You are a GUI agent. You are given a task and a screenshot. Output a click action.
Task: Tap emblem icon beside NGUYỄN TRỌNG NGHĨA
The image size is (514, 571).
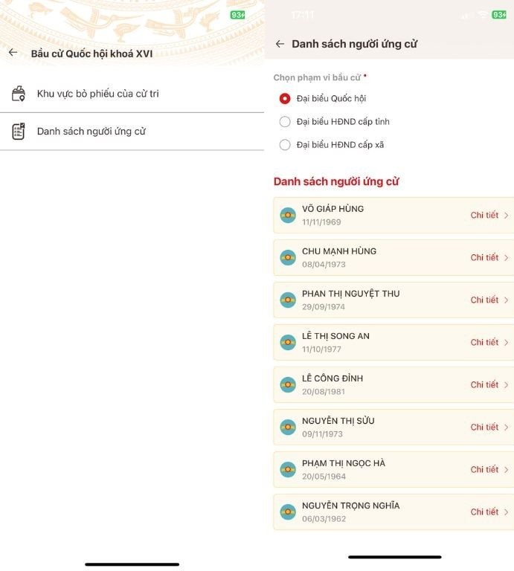coord(288,512)
